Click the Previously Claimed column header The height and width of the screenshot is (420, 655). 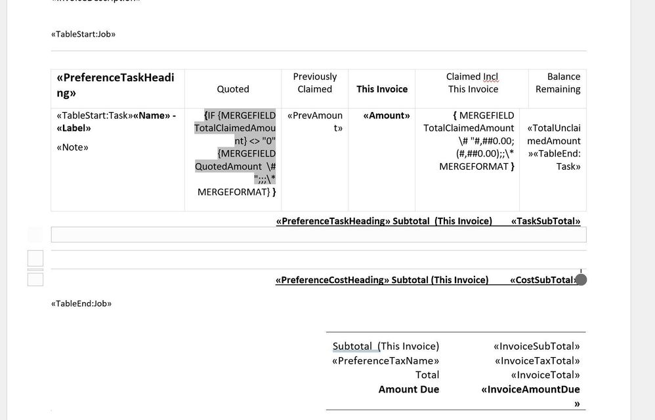pyautogui.click(x=314, y=83)
